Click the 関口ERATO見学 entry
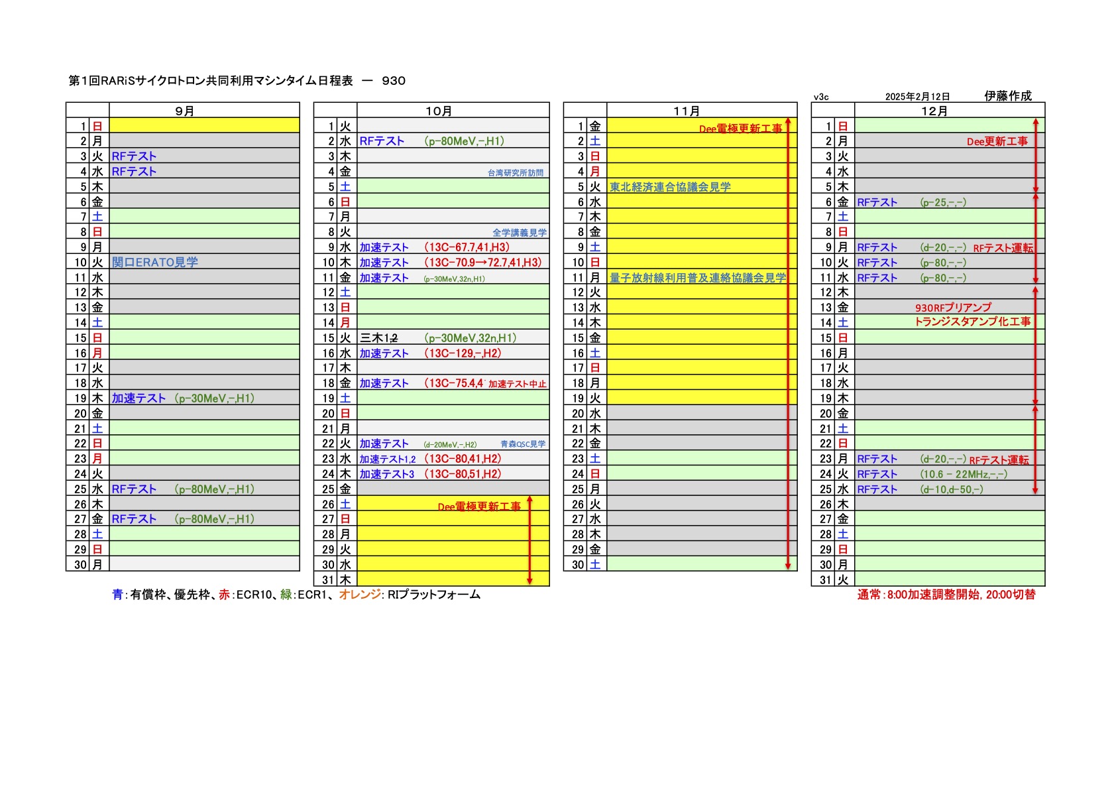The width and height of the screenshot is (1116, 789). tap(155, 262)
